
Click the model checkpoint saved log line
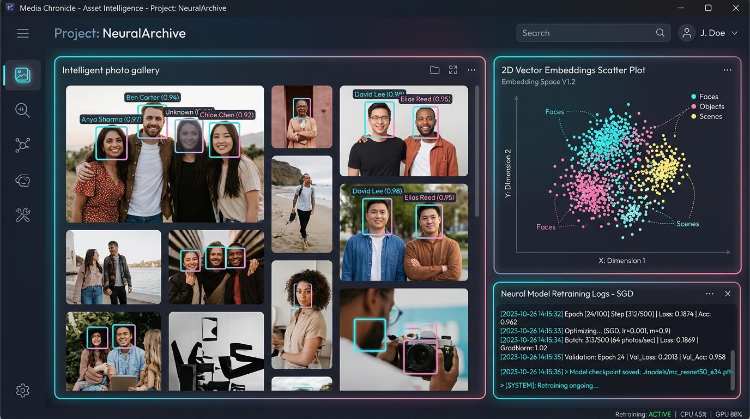[616, 372]
